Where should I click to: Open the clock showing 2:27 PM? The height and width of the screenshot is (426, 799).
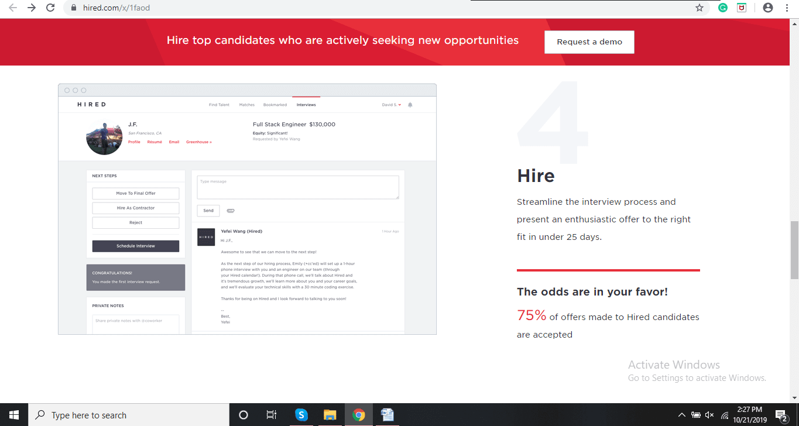pyautogui.click(x=750, y=415)
